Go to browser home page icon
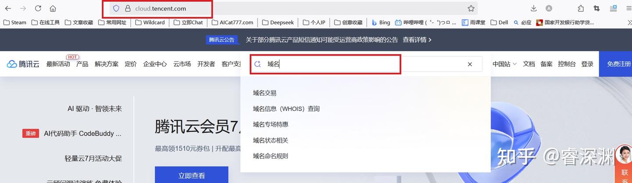The image size is (632, 183). [x=53, y=8]
